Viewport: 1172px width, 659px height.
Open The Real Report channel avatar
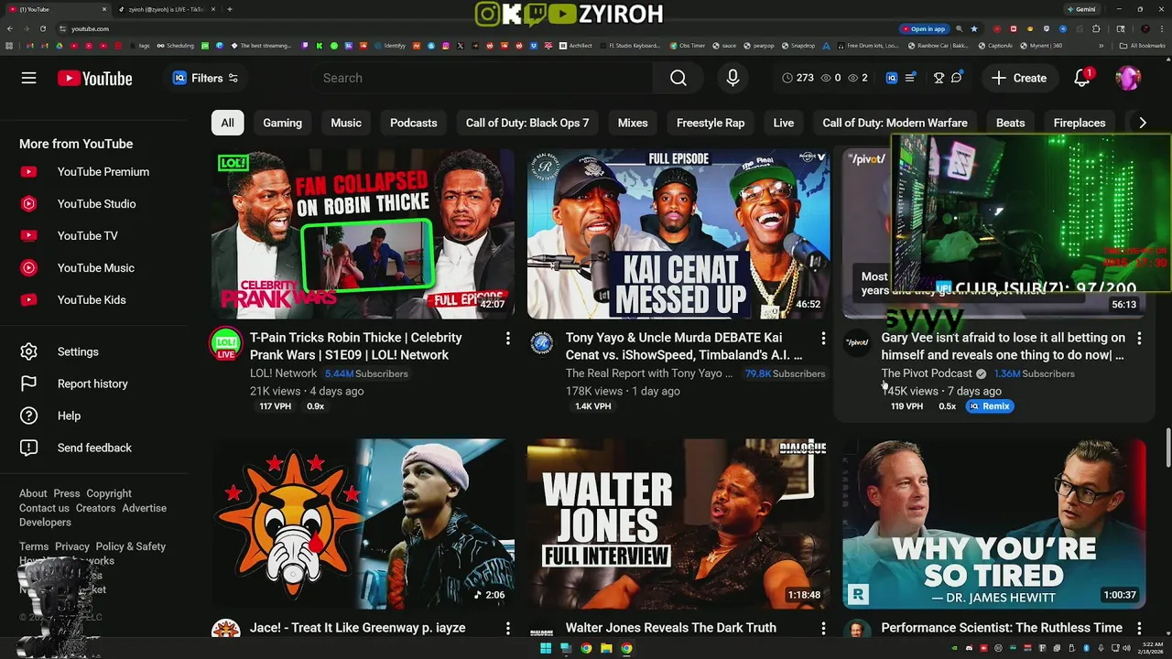(x=542, y=343)
